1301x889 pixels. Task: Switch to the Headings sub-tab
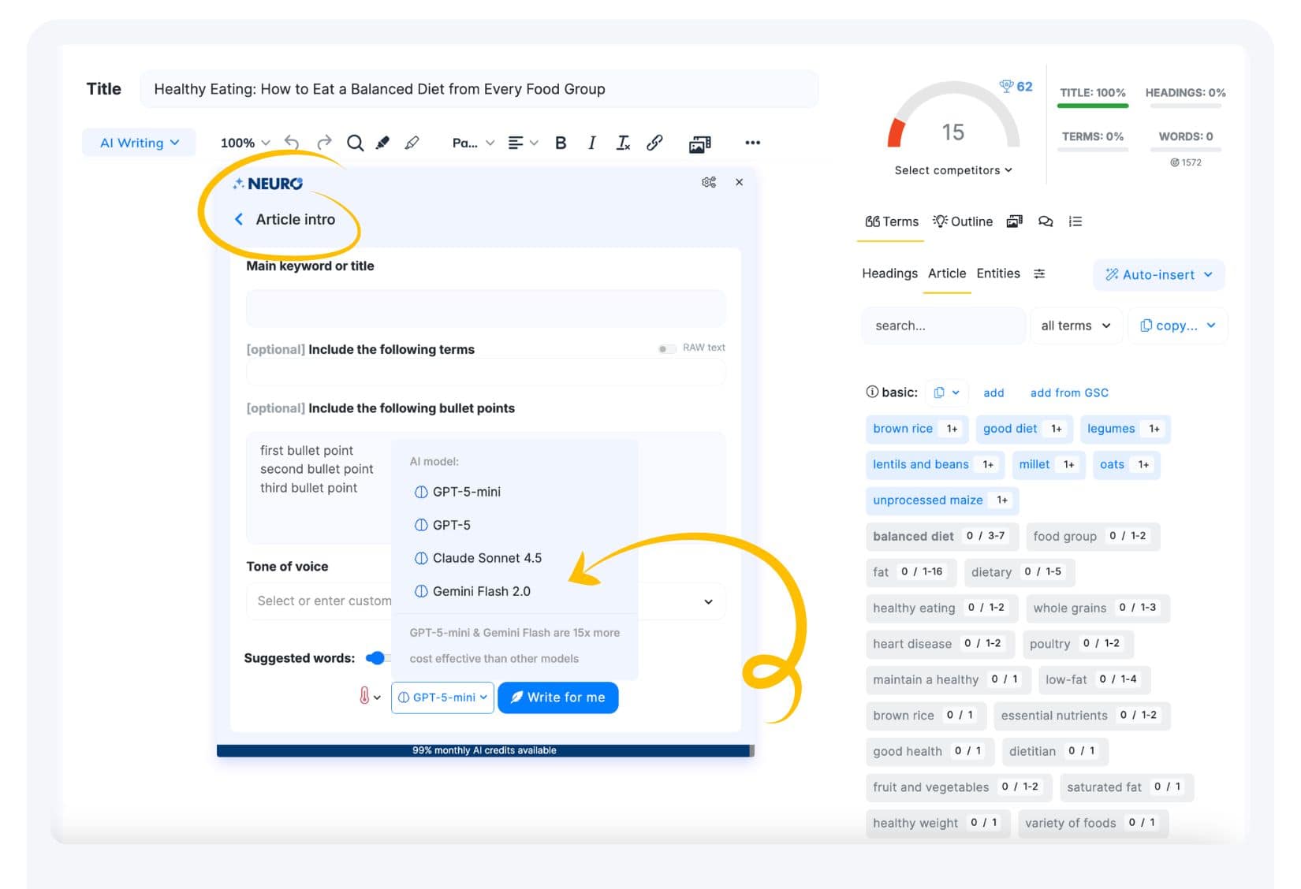pos(889,273)
